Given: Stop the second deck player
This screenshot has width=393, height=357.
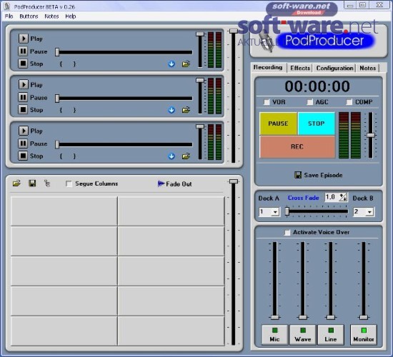Looking at the screenshot, I should tap(23, 109).
